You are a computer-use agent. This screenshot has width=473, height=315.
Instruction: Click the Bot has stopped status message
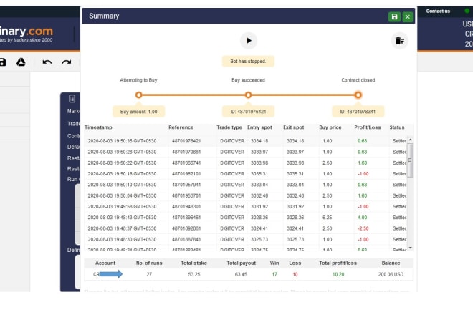click(248, 61)
